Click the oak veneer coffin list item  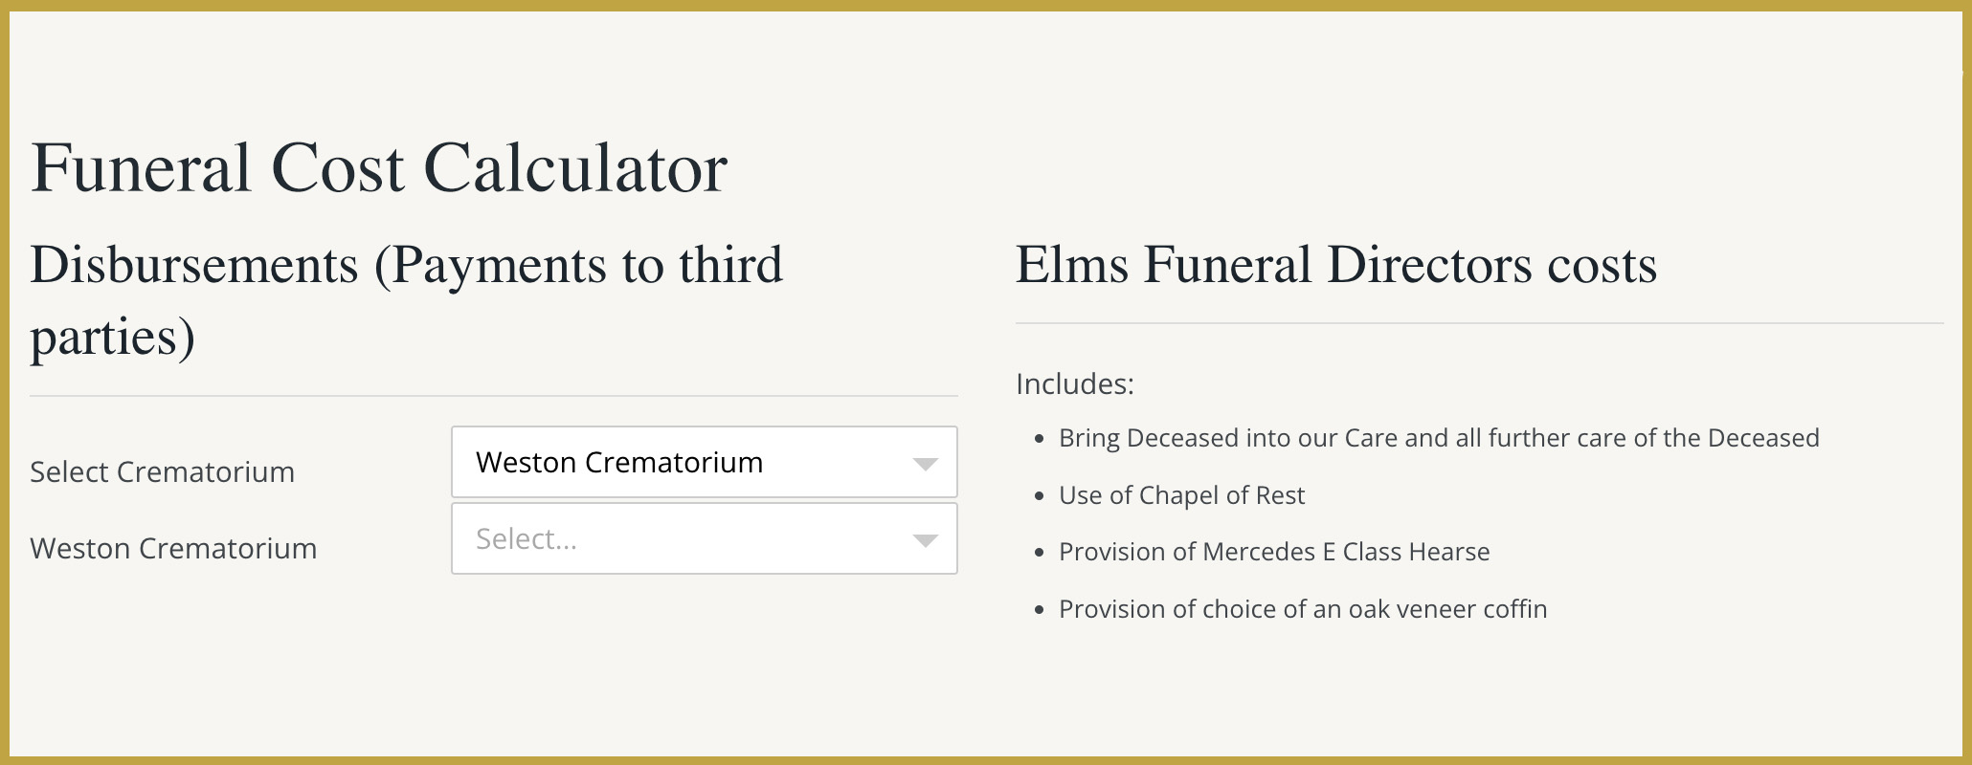(1302, 609)
